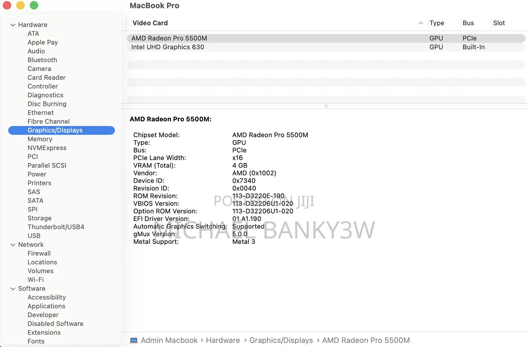
Task: Collapse the Network section chevron
Action: click(13, 245)
